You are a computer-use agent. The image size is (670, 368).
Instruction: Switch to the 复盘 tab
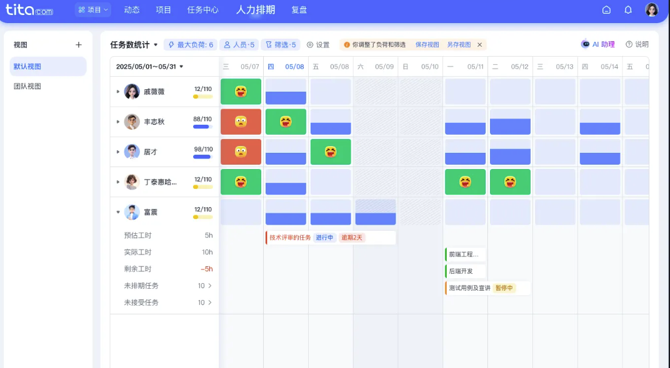tap(299, 9)
